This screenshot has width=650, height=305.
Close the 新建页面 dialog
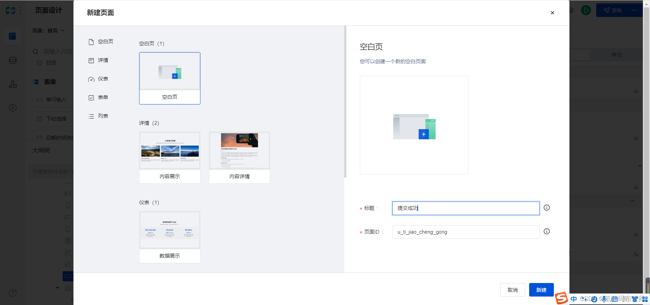pyautogui.click(x=552, y=13)
